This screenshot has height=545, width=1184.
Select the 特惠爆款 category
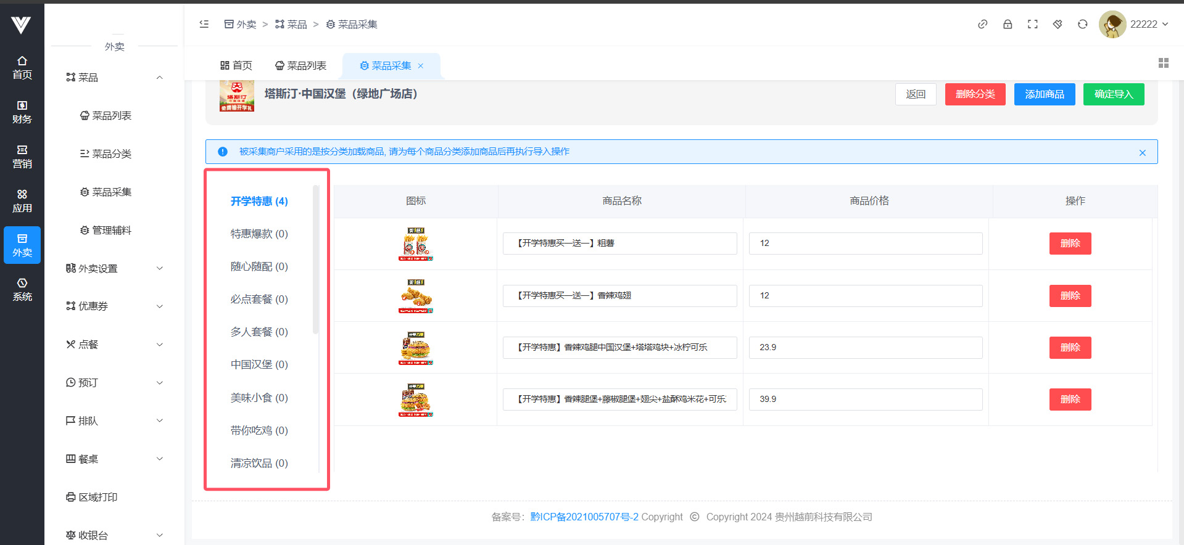click(x=259, y=234)
